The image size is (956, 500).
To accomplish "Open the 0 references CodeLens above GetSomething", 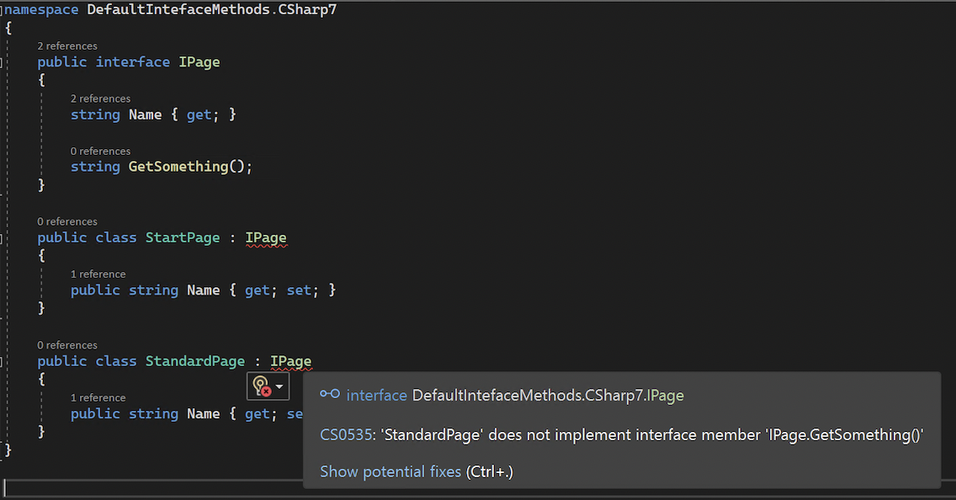I will click(x=100, y=151).
